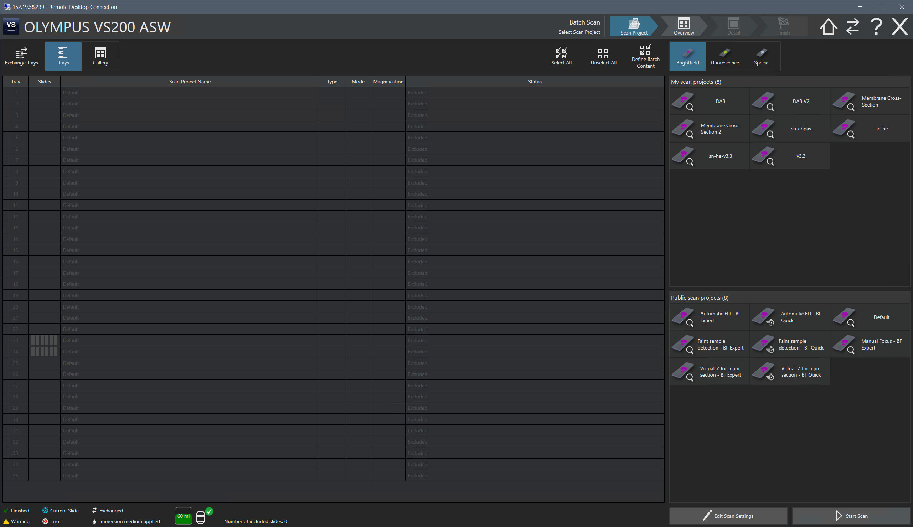Select tray 23 slides thumbnail
Viewport: 913px width, 527px height.
pyautogui.click(x=44, y=340)
